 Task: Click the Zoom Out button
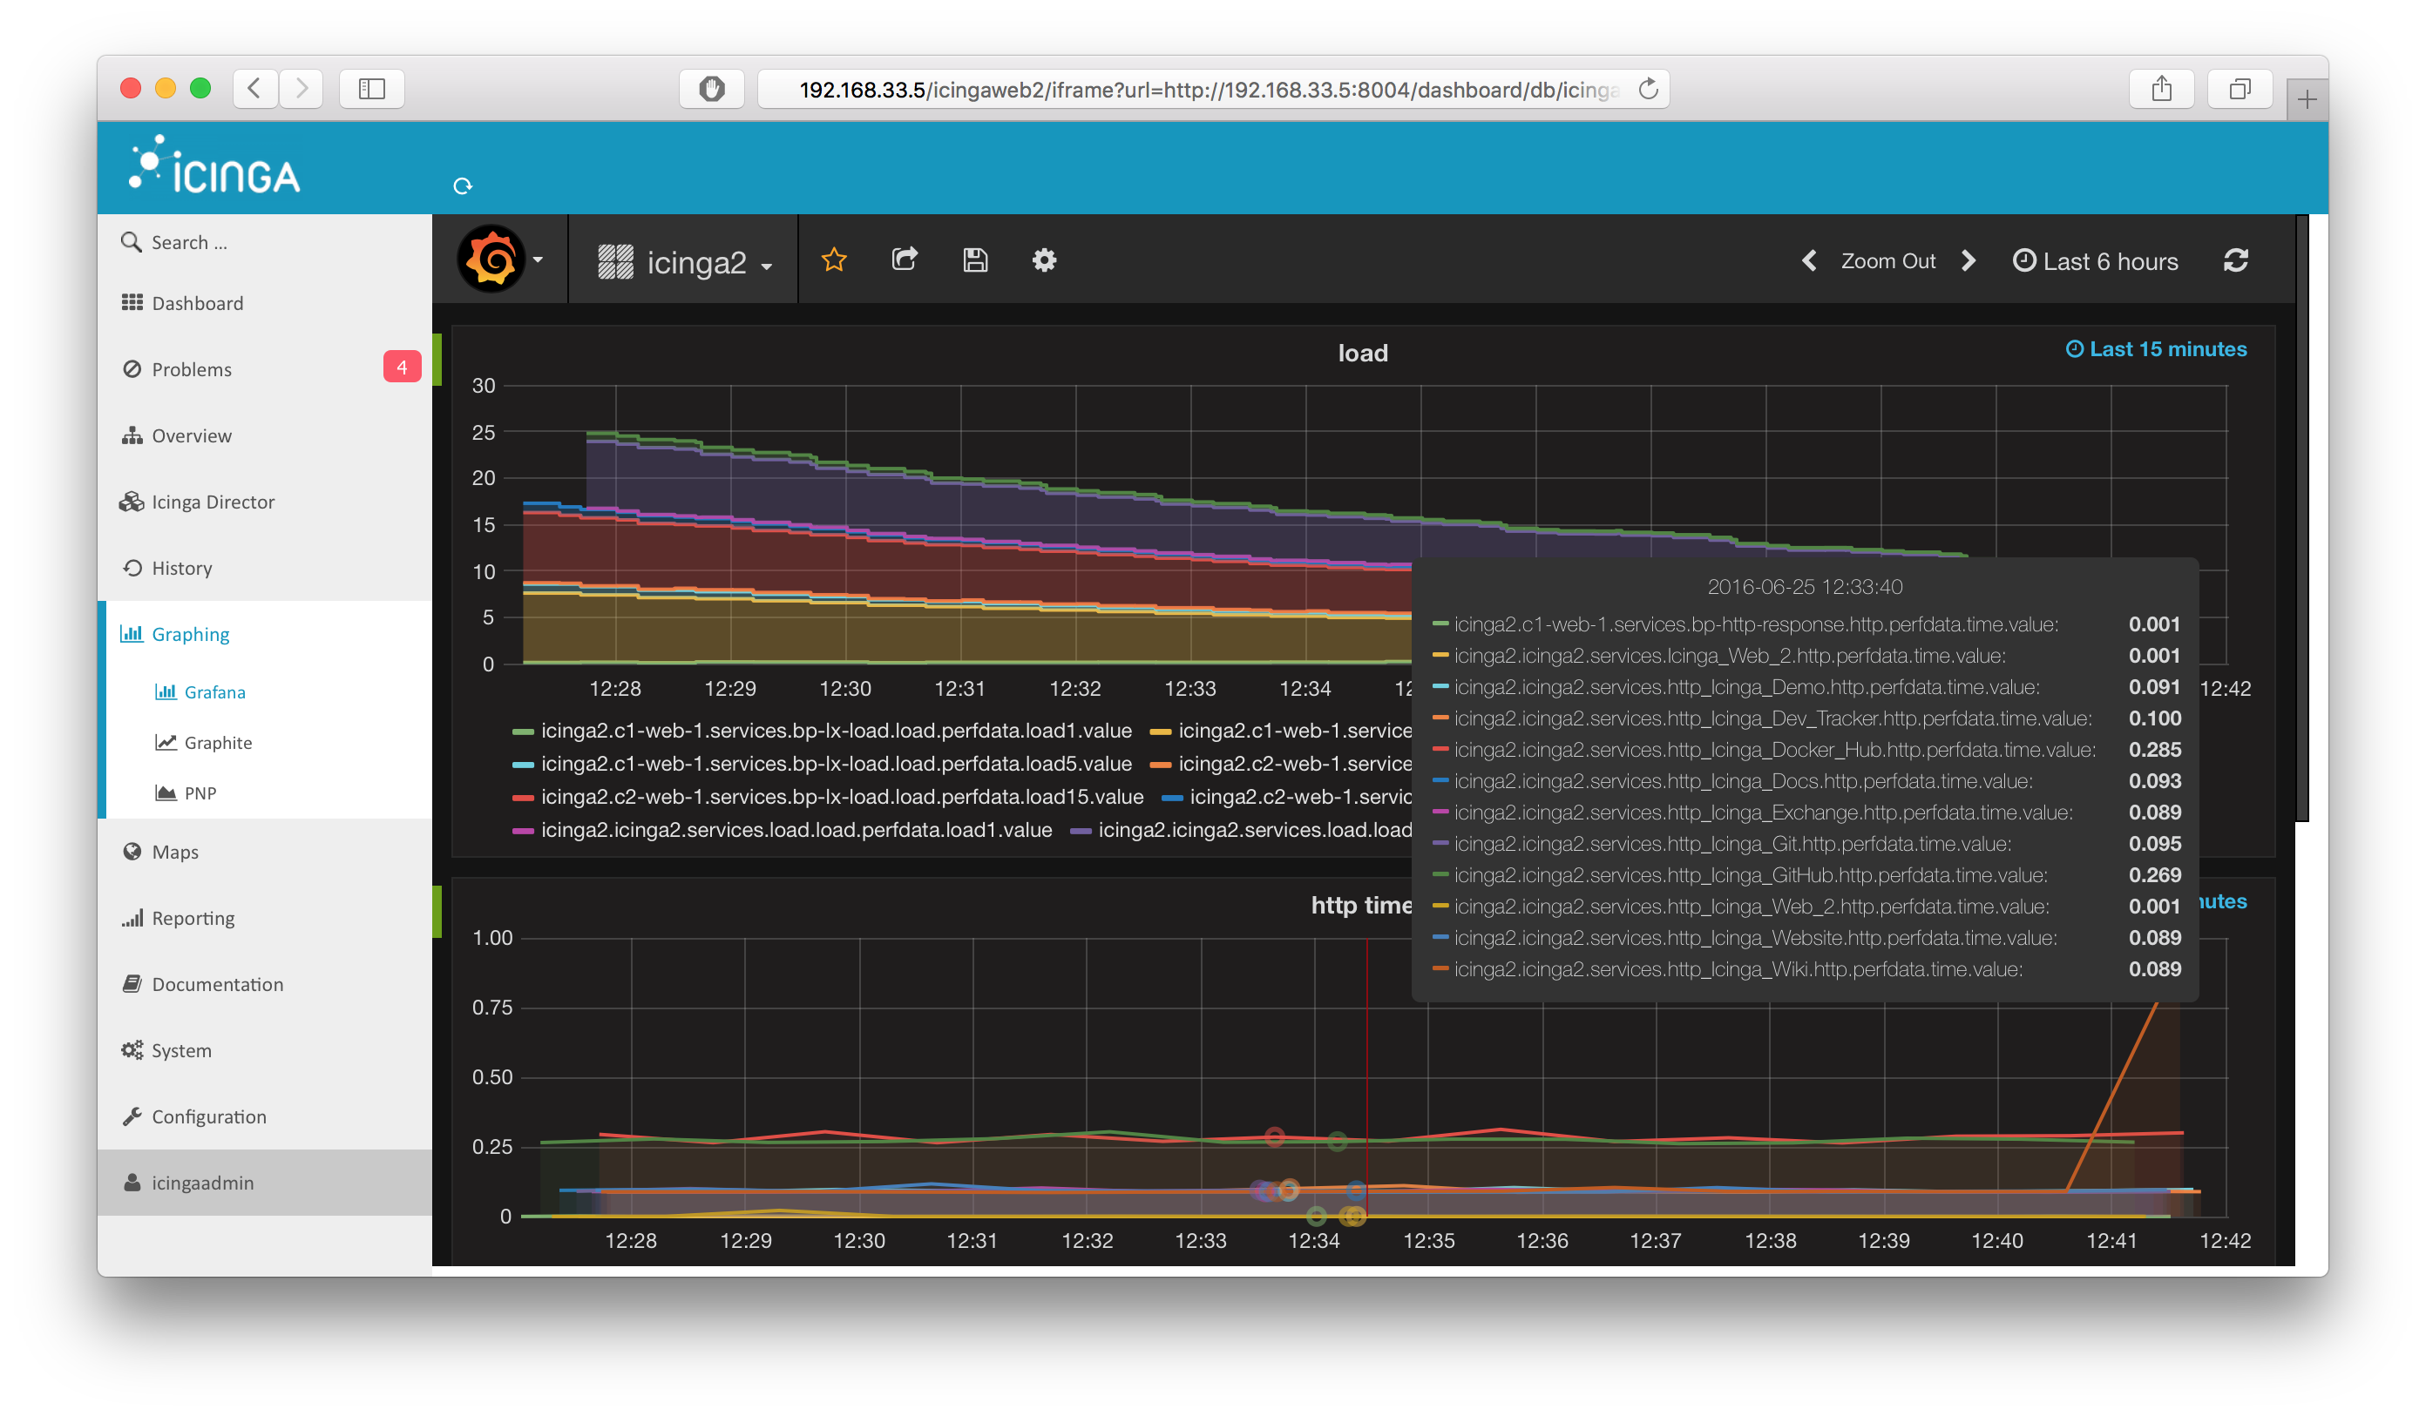[1887, 260]
